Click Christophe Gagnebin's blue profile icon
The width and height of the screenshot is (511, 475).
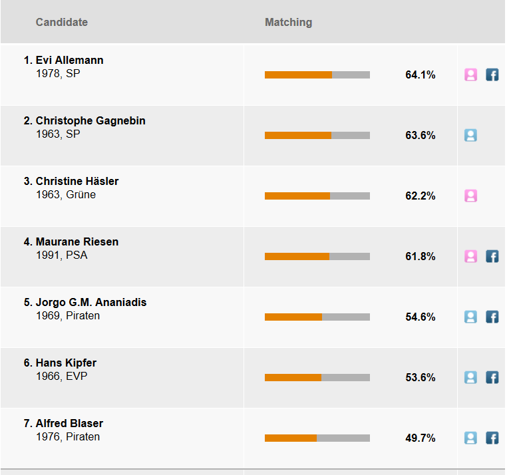coord(470,135)
